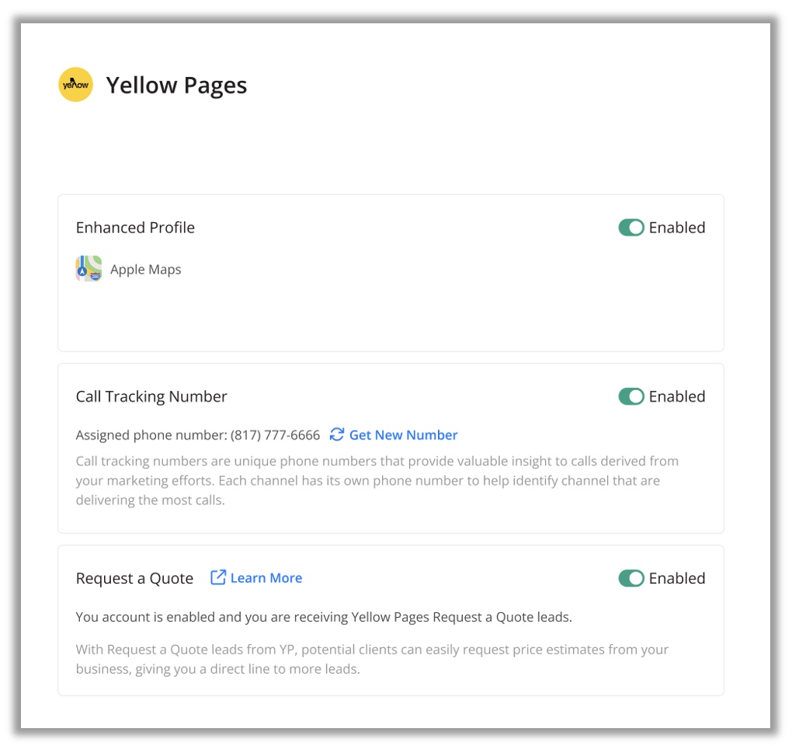The height and width of the screenshot is (746, 792).
Task: Click the external link icon before Learn More
Action: coord(218,577)
